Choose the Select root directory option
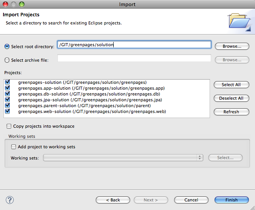255x210 pixels. pos(7,47)
